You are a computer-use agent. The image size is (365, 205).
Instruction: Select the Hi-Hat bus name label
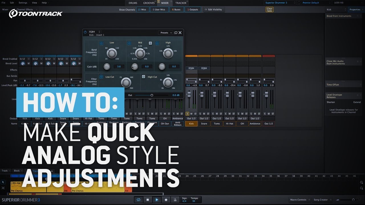click(x=230, y=124)
